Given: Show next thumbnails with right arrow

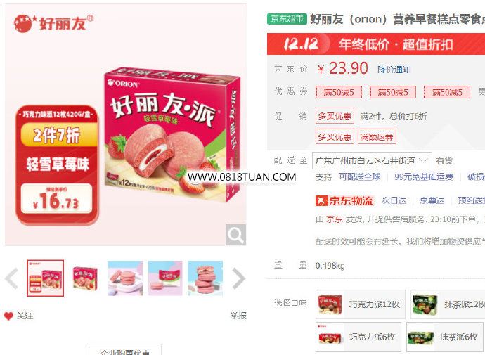Looking at the screenshot, I should (x=239, y=278).
